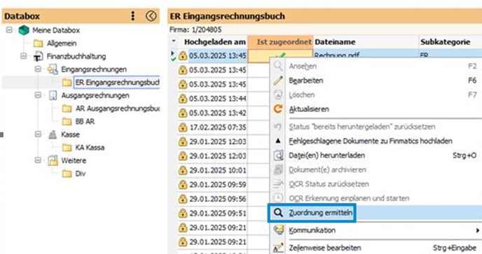Click the Datei(en) herunterladen download icon

[278, 155]
